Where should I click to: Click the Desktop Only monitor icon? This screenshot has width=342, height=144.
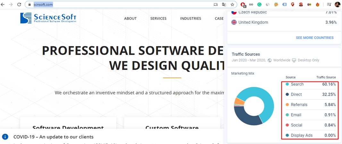(294, 60)
